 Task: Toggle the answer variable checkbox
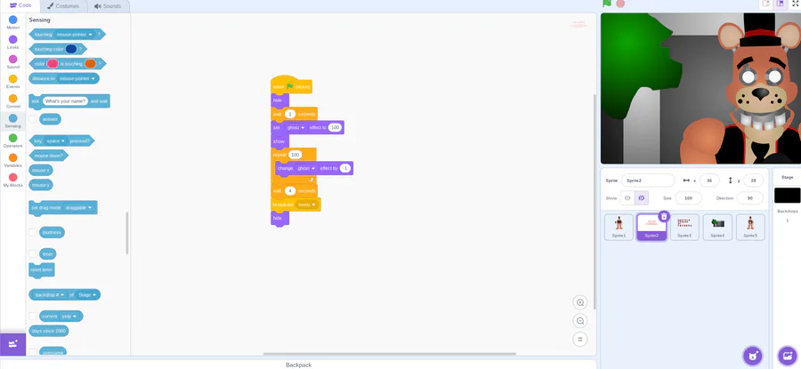pyautogui.click(x=33, y=119)
